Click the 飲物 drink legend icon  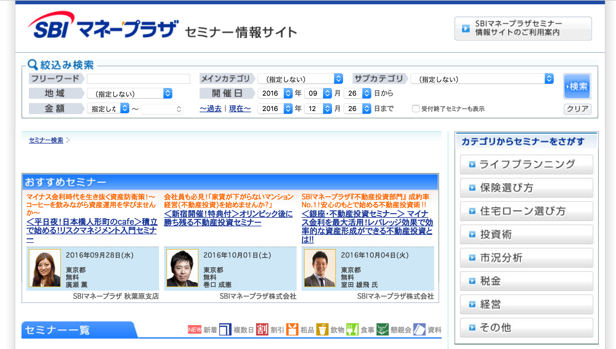[322, 330]
